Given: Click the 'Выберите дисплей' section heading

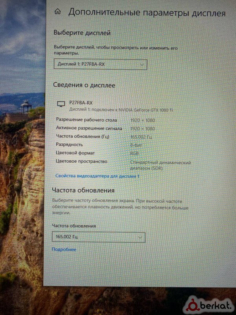Looking at the screenshot, I should click(x=82, y=33).
